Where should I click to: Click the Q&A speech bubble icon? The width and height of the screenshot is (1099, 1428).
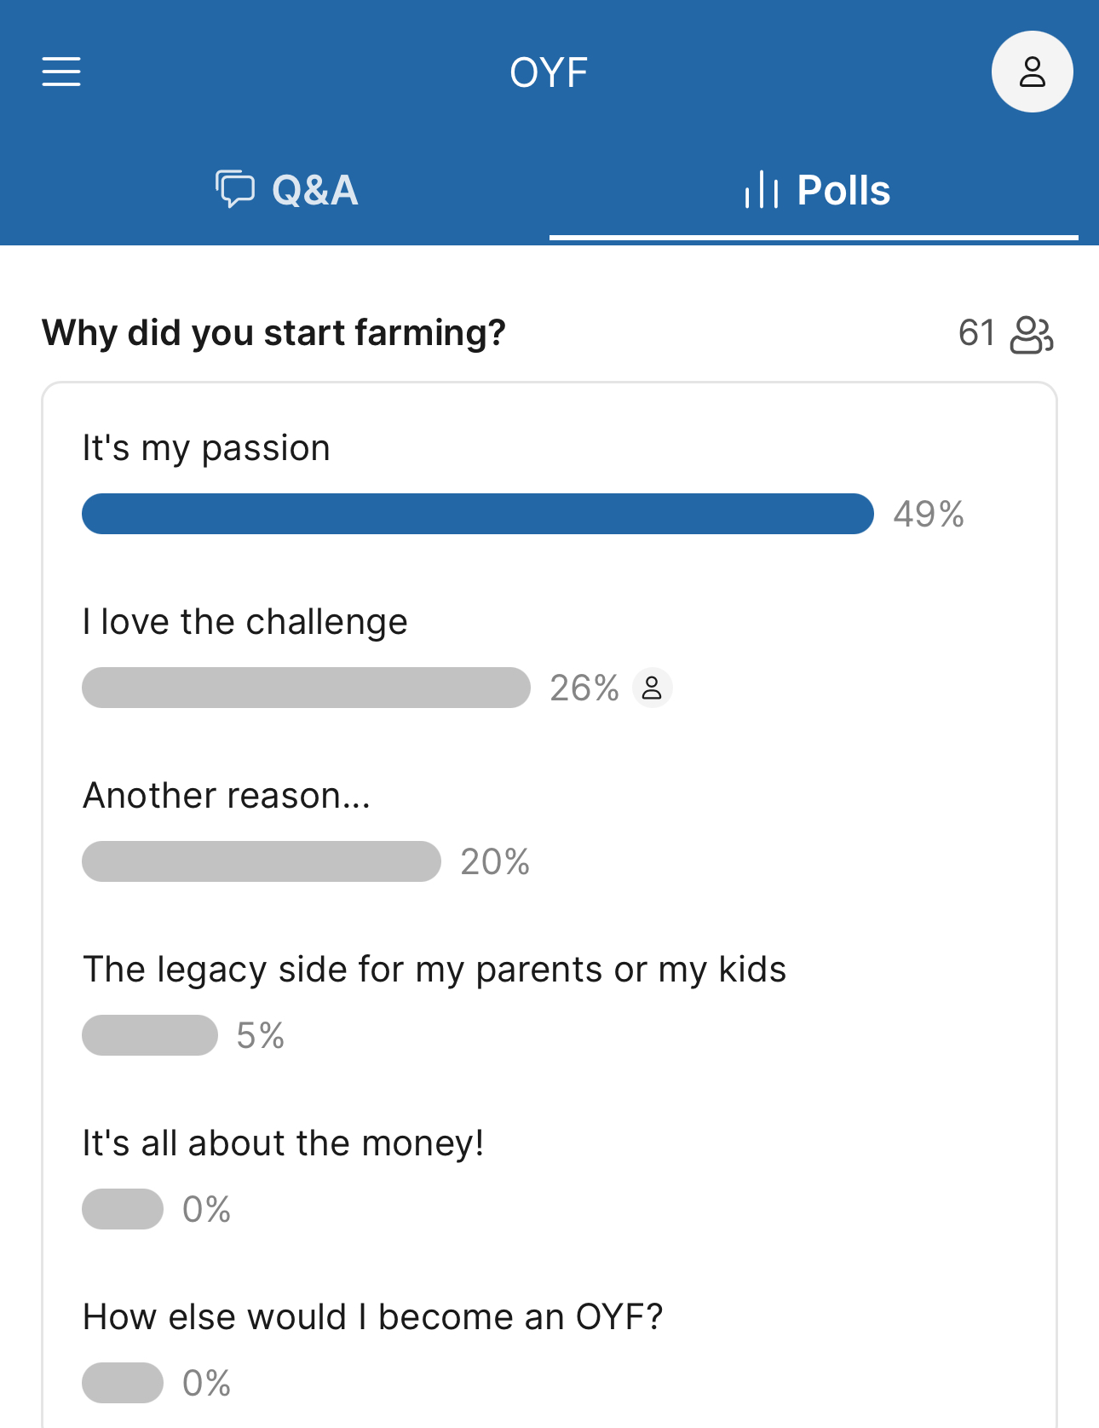(x=234, y=189)
